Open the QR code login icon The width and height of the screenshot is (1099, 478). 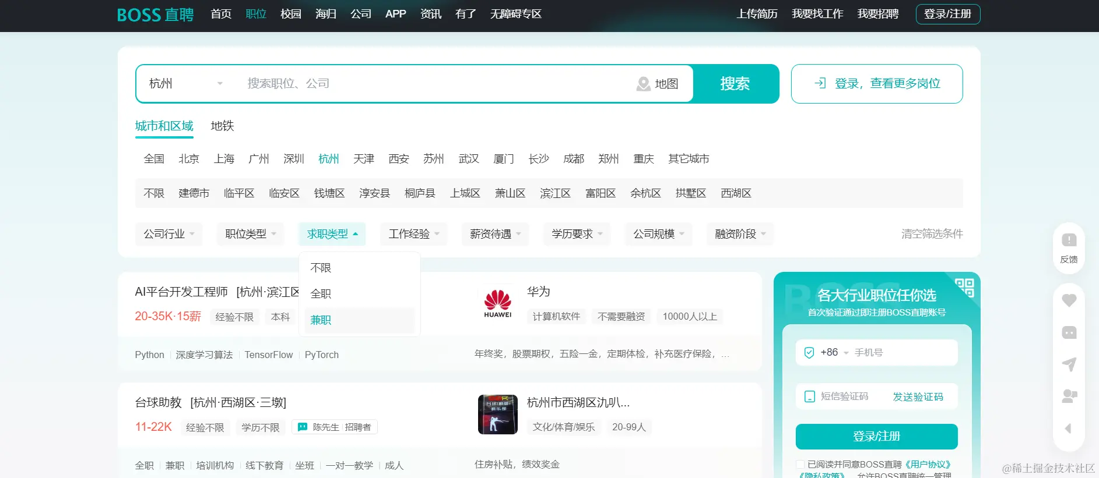(x=965, y=287)
